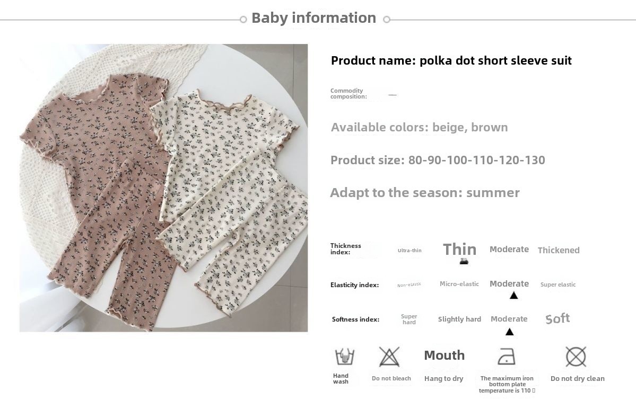
Task: Click the black triangle under Elasticity Moderate
Action: pyautogui.click(x=513, y=296)
